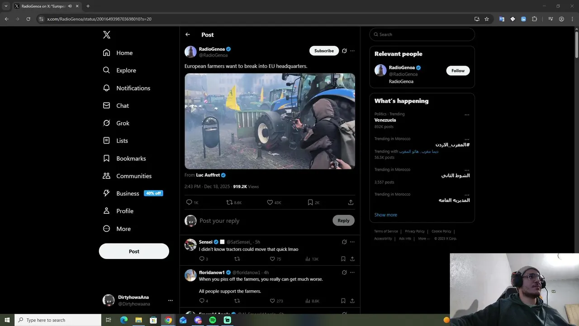Mute the RadioGenoa tab audio
The height and width of the screenshot is (326, 579).
pyautogui.click(x=70, y=6)
